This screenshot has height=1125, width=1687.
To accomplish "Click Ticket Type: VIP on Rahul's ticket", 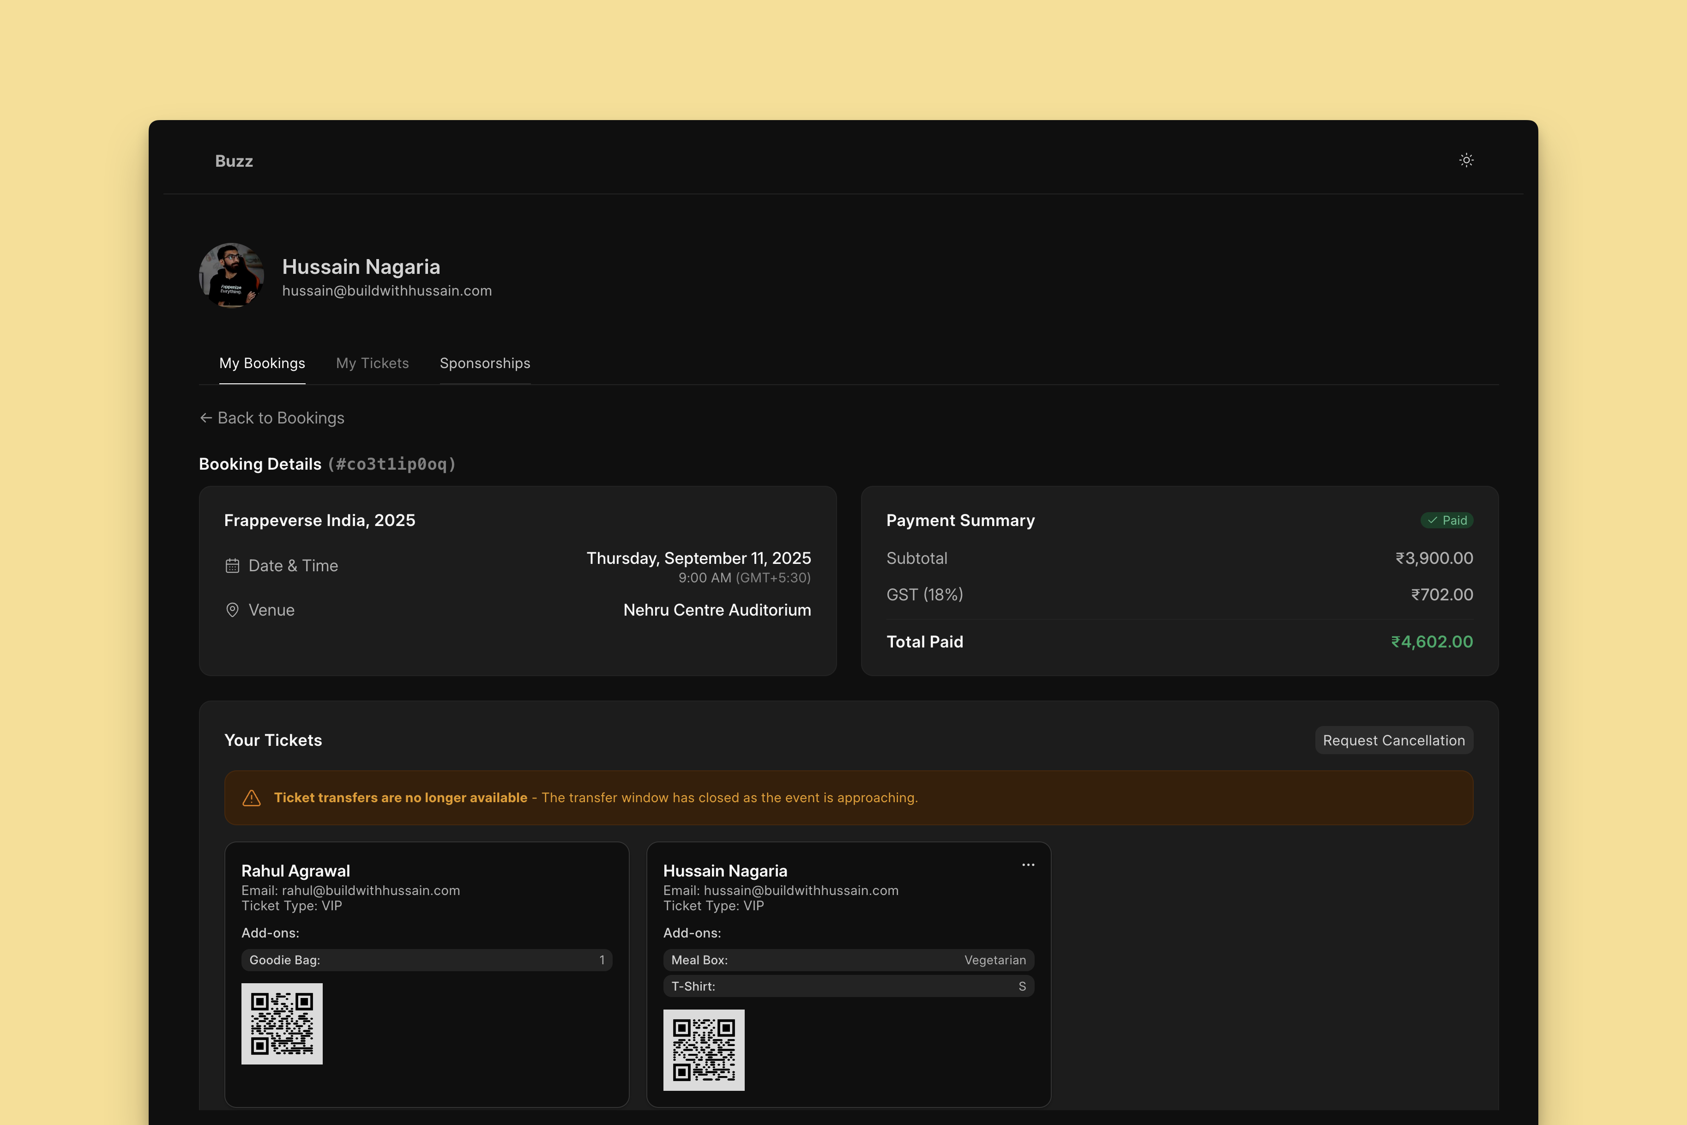I will pyautogui.click(x=292, y=906).
